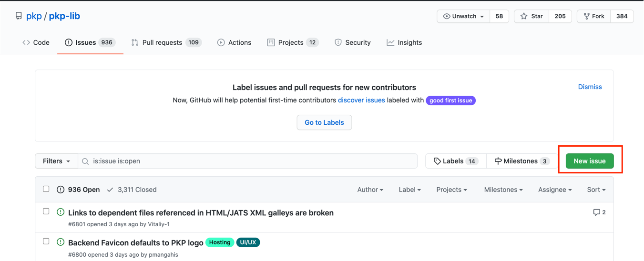Click the magnifier icon in the issue search box
Viewport: 644px width, 261px height.
[x=85, y=161]
